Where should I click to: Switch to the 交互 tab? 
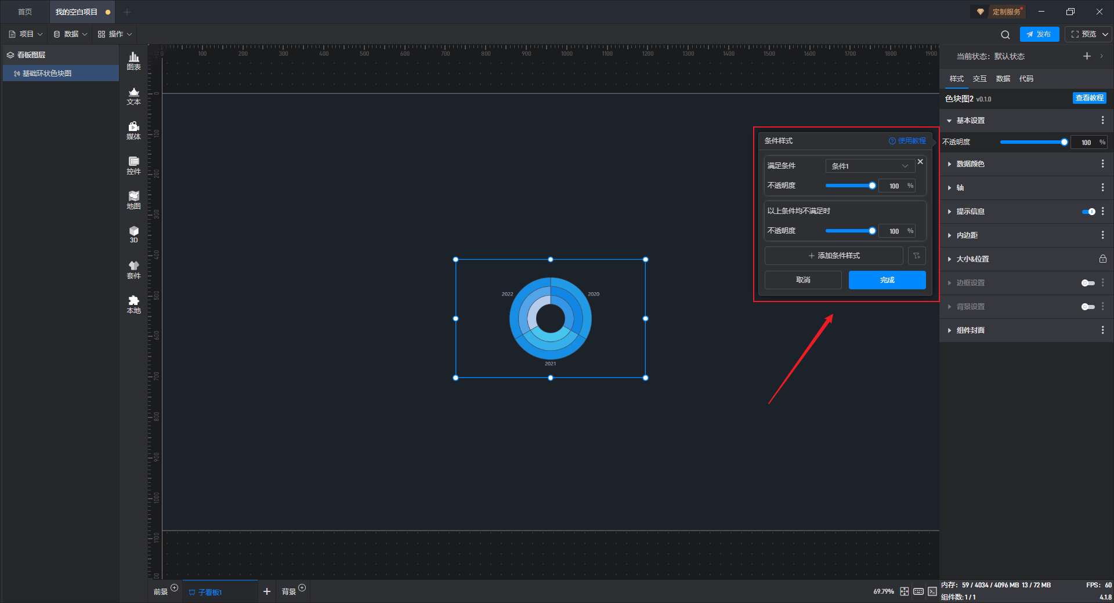[x=979, y=79]
